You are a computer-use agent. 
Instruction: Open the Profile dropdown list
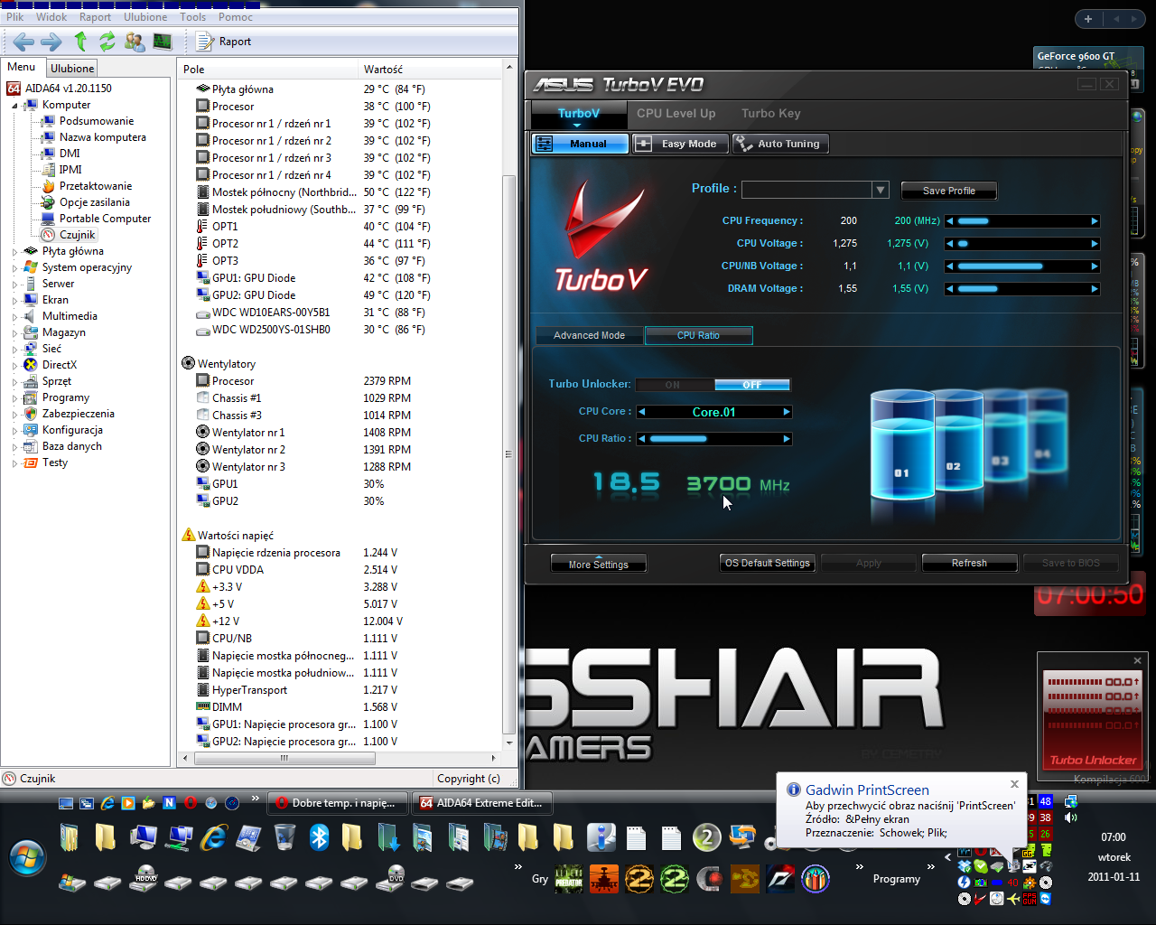pyautogui.click(x=881, y=190)
